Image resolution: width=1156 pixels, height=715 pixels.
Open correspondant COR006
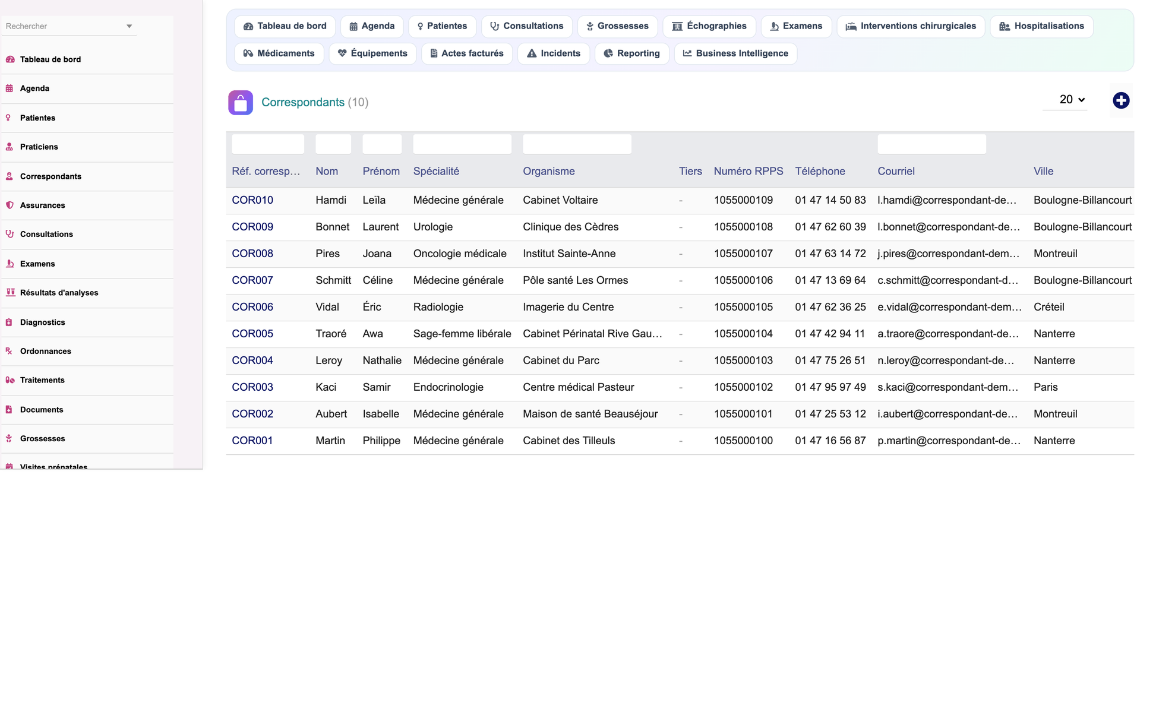[252, 307]
